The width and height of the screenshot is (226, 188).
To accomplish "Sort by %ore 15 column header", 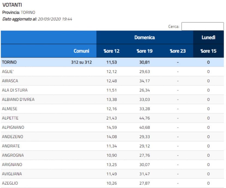I will tap(208, 51).
